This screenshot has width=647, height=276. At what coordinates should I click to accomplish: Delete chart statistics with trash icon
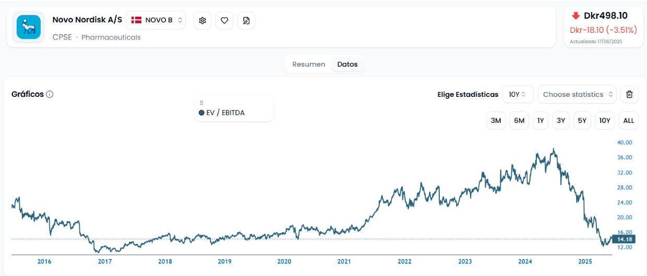coord(629,94)
